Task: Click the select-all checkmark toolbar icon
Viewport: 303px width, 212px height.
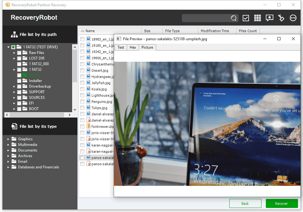Action: click(246, 18)
